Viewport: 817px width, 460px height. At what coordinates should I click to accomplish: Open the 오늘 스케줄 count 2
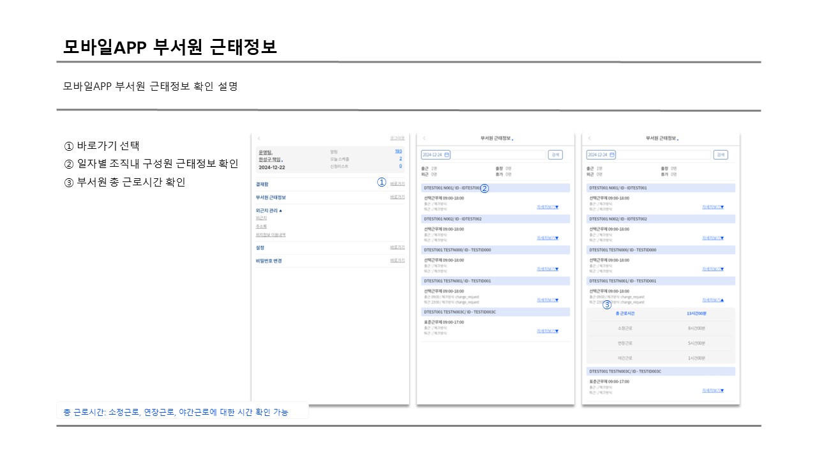(x=400, y=158)
